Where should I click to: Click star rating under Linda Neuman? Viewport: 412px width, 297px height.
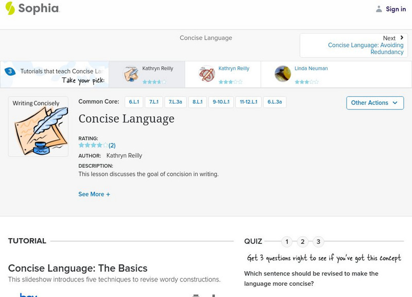click(306, 82)
